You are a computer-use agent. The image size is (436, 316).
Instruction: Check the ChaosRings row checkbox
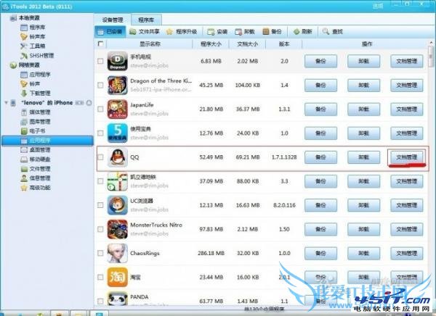101,253
